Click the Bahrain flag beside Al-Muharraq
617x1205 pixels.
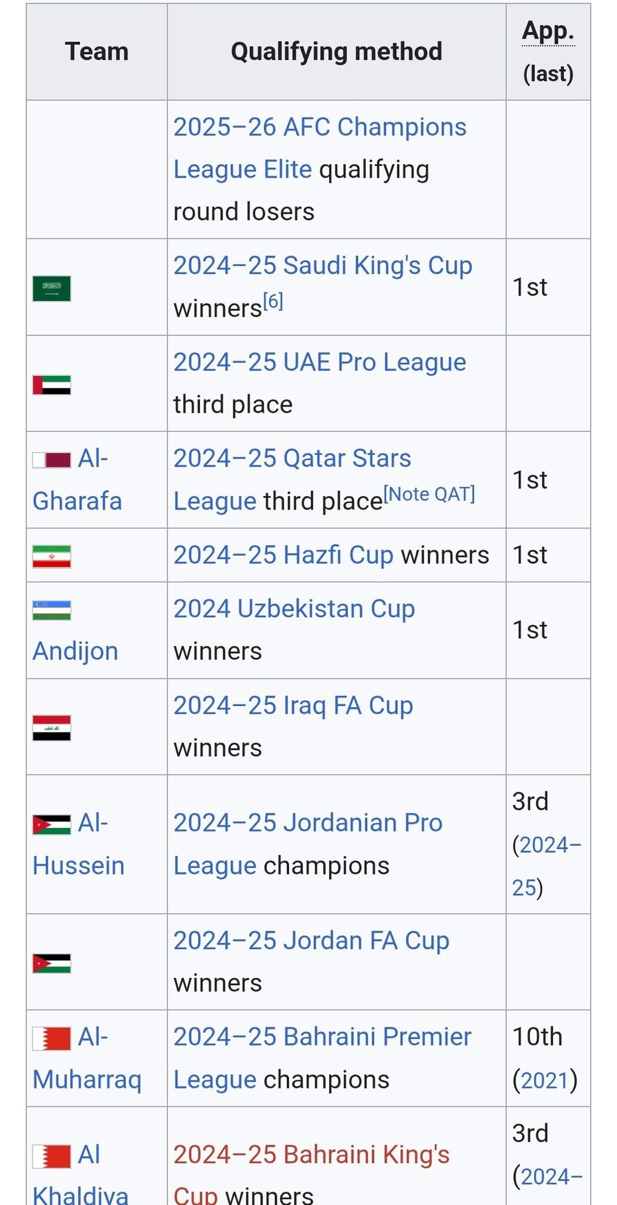52,1038
